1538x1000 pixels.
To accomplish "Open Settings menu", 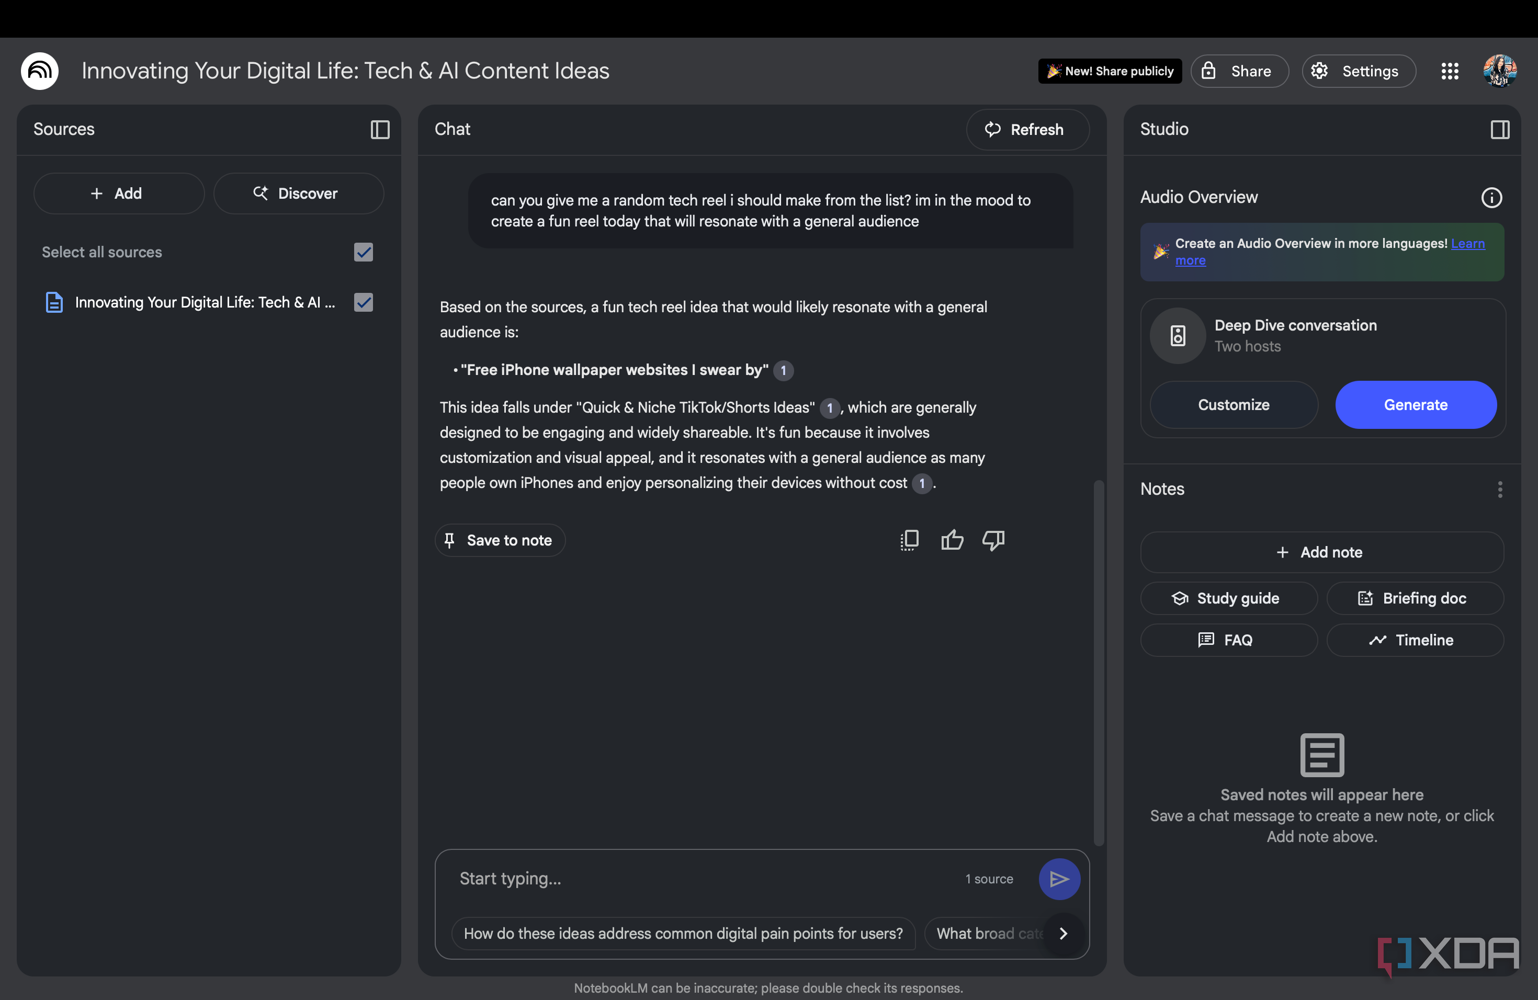I will coord(1359,71).
